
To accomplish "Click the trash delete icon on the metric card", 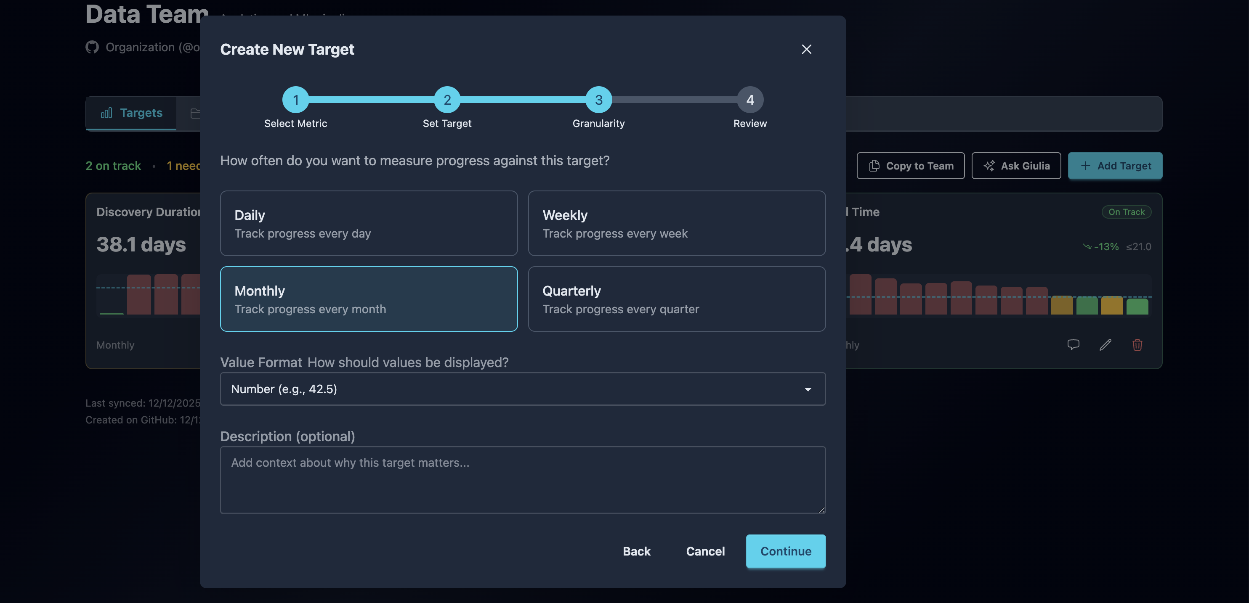I will [1137, 344].
